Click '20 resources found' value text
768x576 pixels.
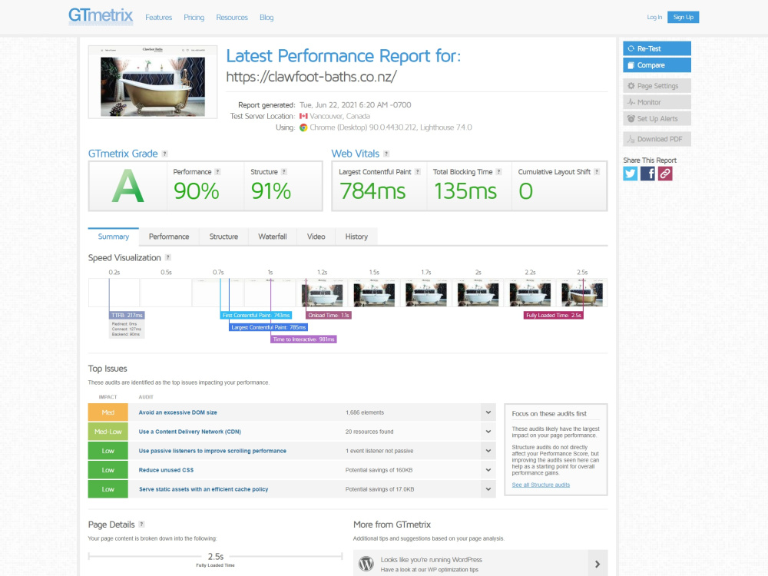369,432
